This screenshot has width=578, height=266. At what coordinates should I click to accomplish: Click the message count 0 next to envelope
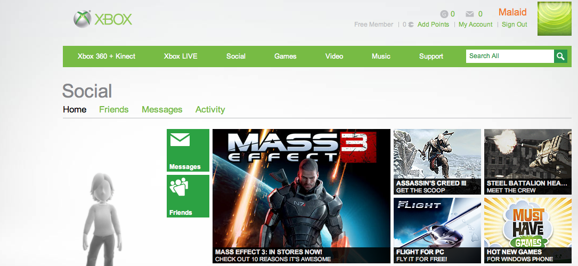point(481,14)
